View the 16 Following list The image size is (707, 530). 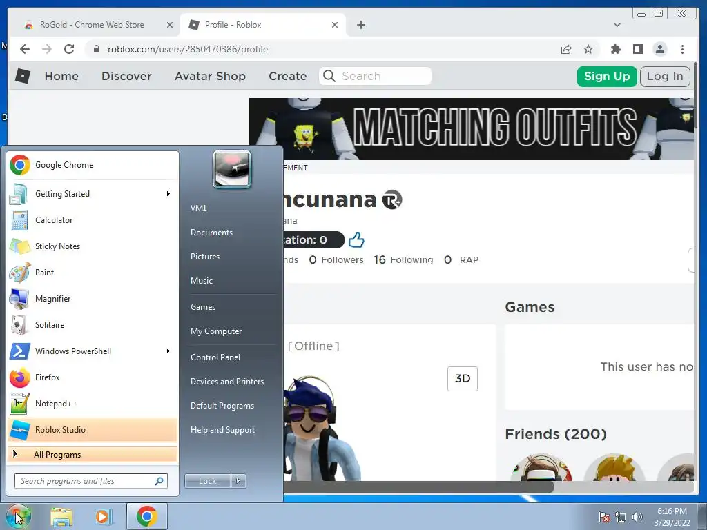(x=403, y=260)
